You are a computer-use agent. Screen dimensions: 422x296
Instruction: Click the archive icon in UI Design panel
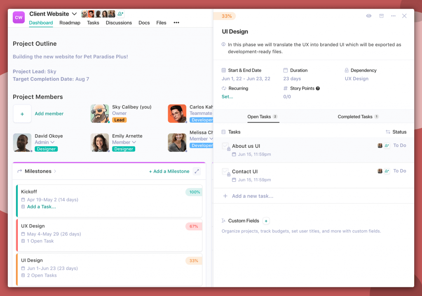[381, 16]
